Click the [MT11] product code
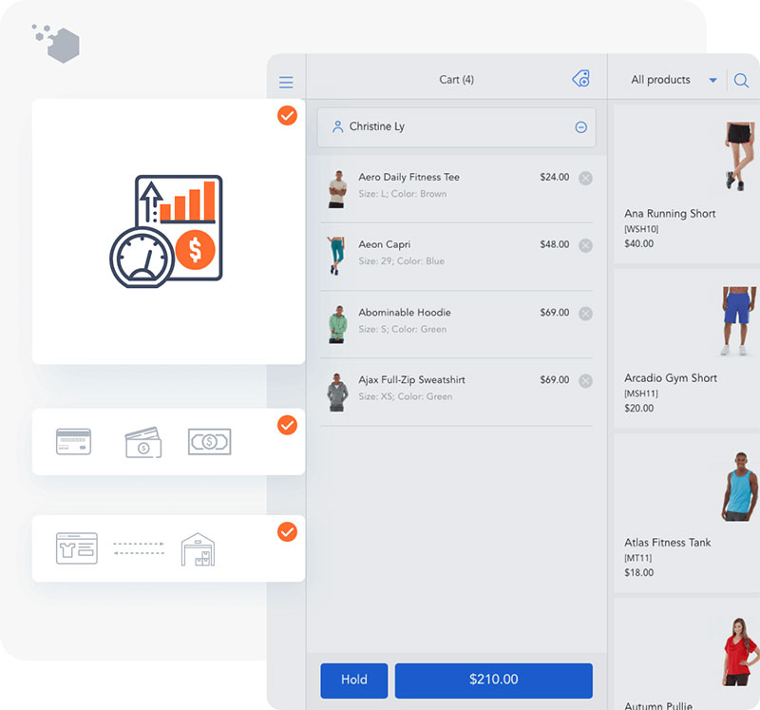This screenshot has width=760, height=710. pyautogui.click(x=637, y=558)
